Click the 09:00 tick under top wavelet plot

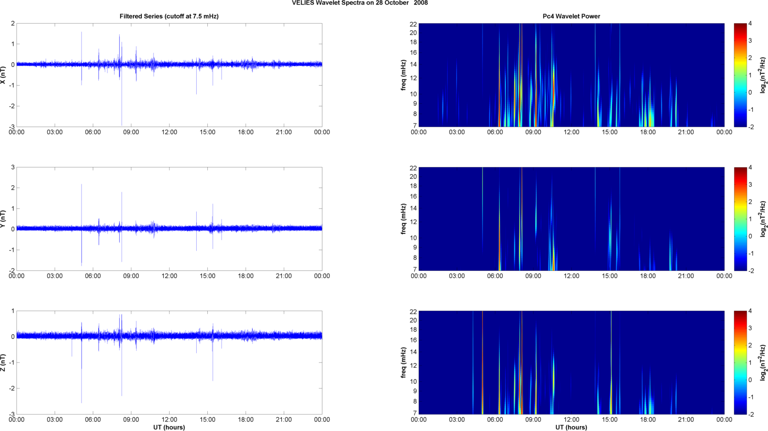pos(533,132)
